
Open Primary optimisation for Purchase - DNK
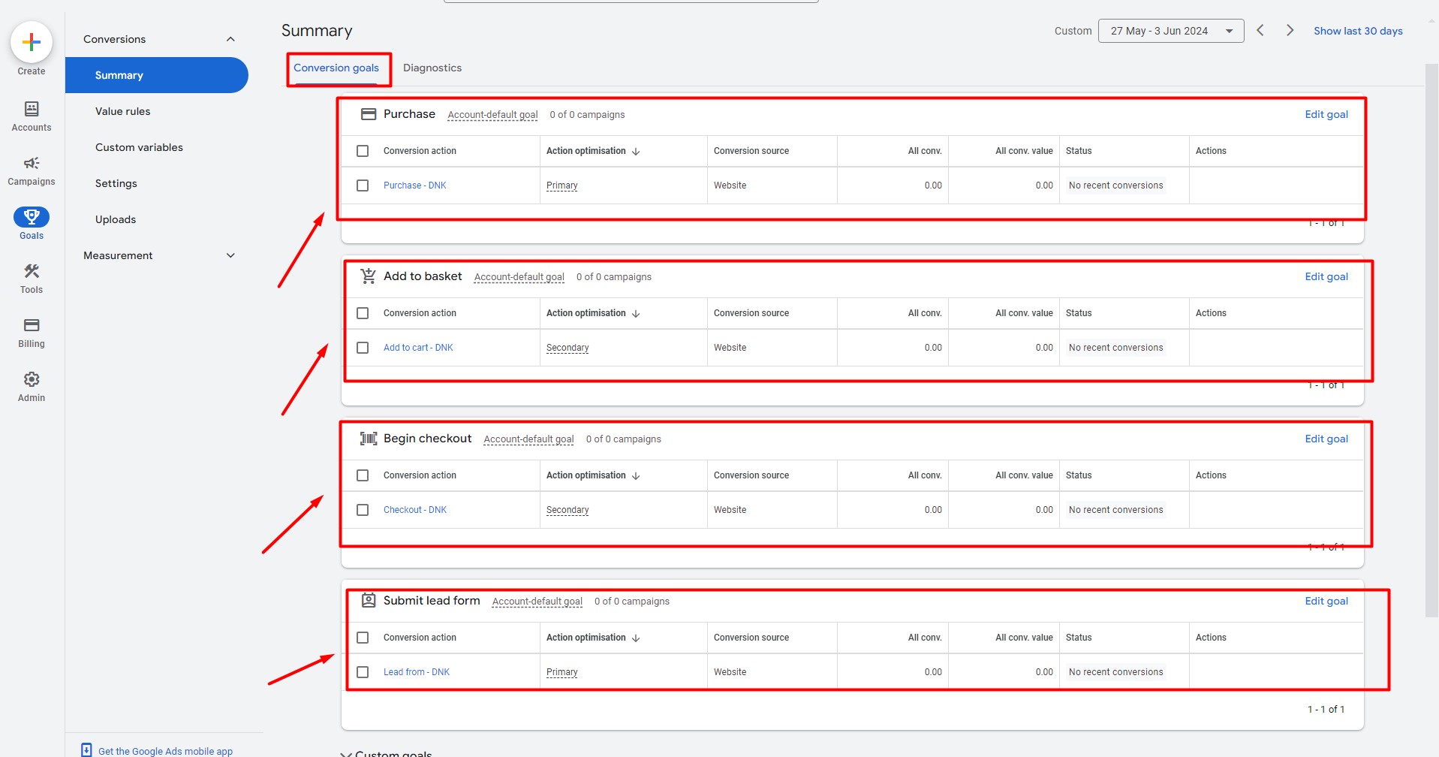coord(562,185)
